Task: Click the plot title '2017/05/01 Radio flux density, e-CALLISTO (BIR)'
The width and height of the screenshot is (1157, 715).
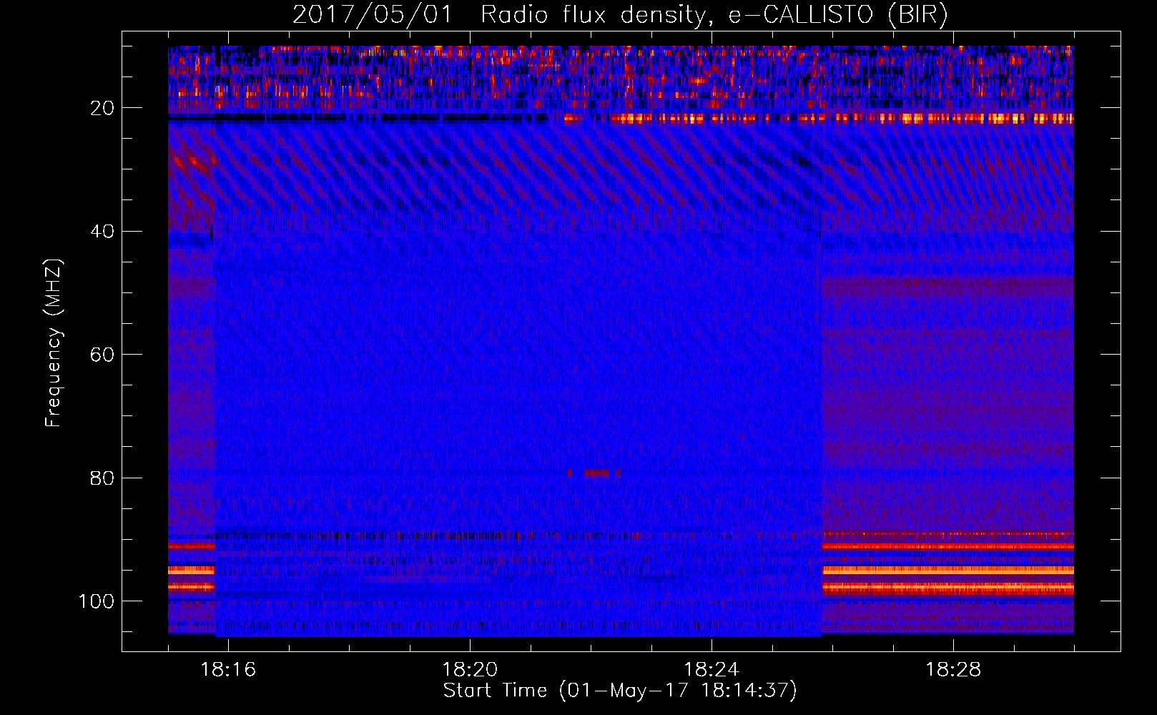Action: pyautogui.click(x=620, y=14)
